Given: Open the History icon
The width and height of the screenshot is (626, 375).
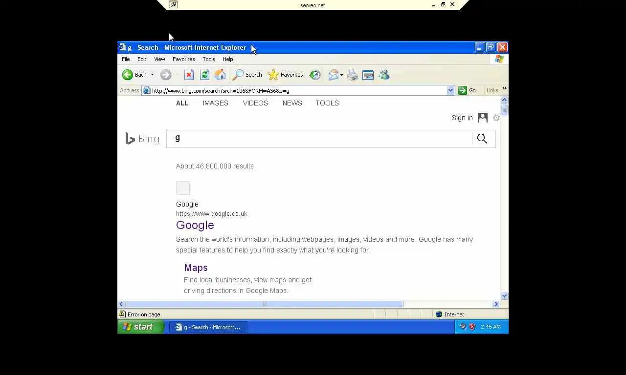Looking at the screenshot, I should (315, 75).
